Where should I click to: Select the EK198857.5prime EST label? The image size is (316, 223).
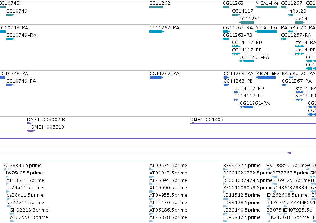coord(286,166)
